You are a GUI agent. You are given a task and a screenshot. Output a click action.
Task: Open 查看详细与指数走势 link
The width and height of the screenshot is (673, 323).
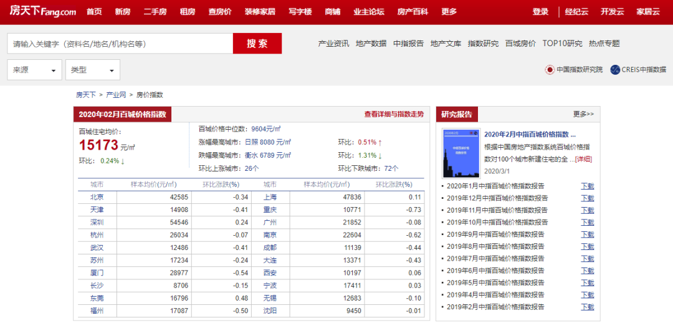(394, 114)
